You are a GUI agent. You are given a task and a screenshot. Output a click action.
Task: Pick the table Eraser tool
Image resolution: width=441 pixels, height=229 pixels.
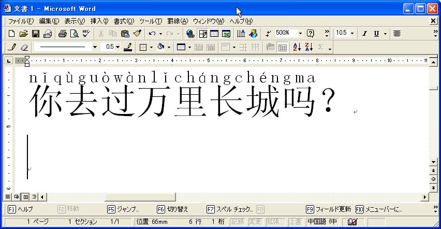click(x=24, y=47)
